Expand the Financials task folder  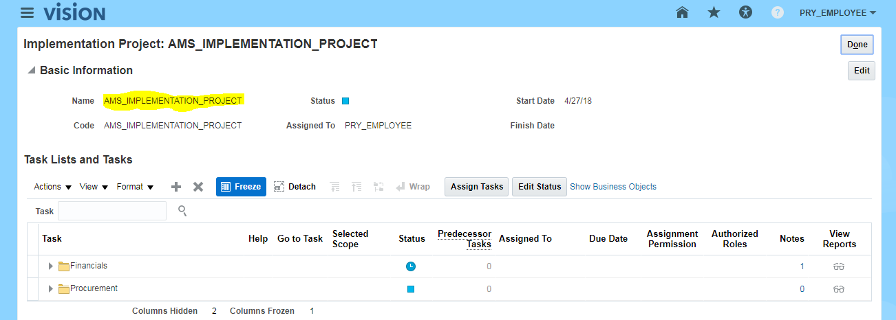pyautogui.click(x=50, y=266)
